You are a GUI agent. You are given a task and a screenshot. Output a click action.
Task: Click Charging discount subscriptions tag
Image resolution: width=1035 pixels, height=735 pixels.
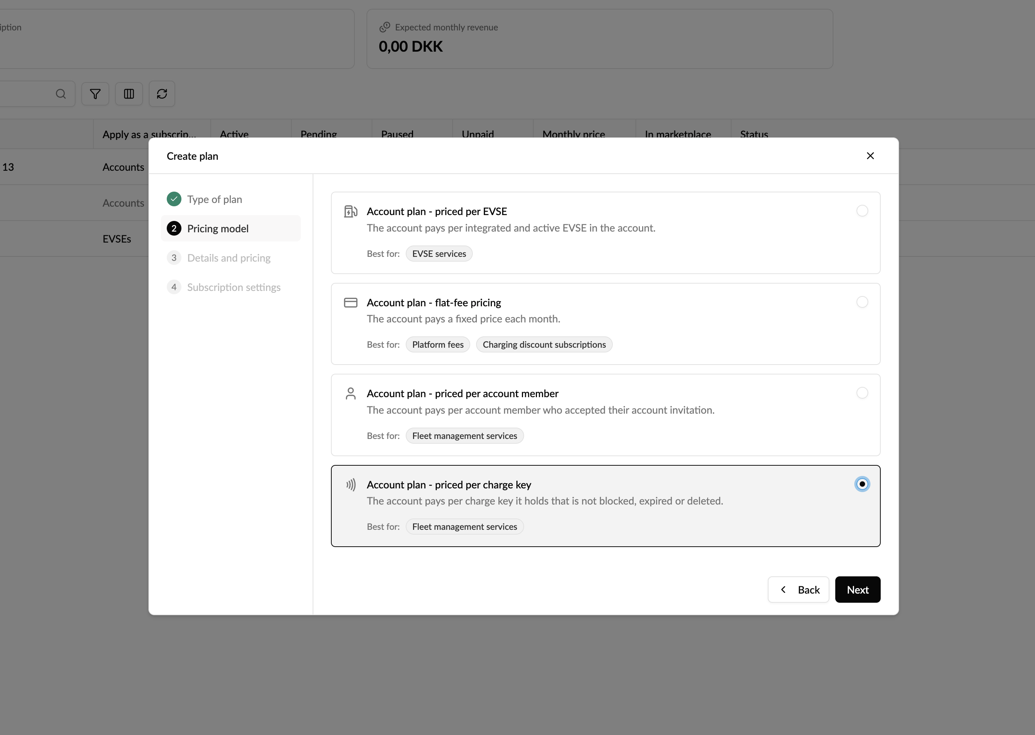[544, 345]
